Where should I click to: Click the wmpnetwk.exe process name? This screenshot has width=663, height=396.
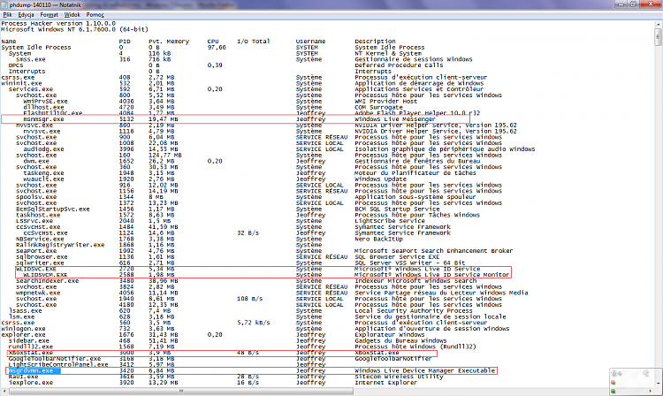(x=38, y=293)
